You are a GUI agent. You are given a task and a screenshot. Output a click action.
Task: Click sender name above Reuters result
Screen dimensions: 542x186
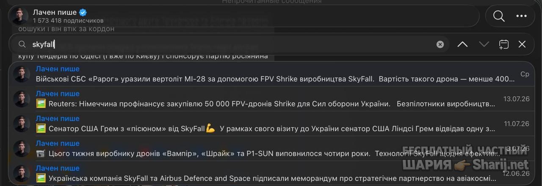click(58, 94)
